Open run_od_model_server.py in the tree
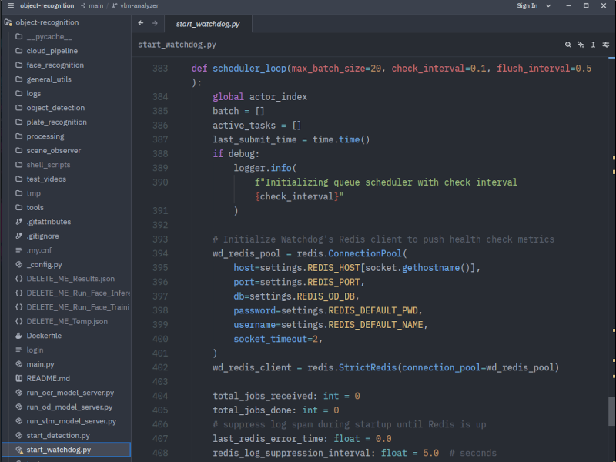The width and height of the screenshot is (616, 462). (69, 407)
